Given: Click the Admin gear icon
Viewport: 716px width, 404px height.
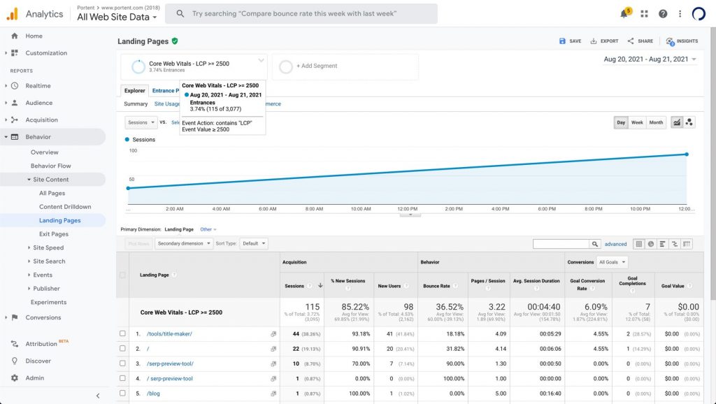Looking at the screenshot, I should coord(15,378).
